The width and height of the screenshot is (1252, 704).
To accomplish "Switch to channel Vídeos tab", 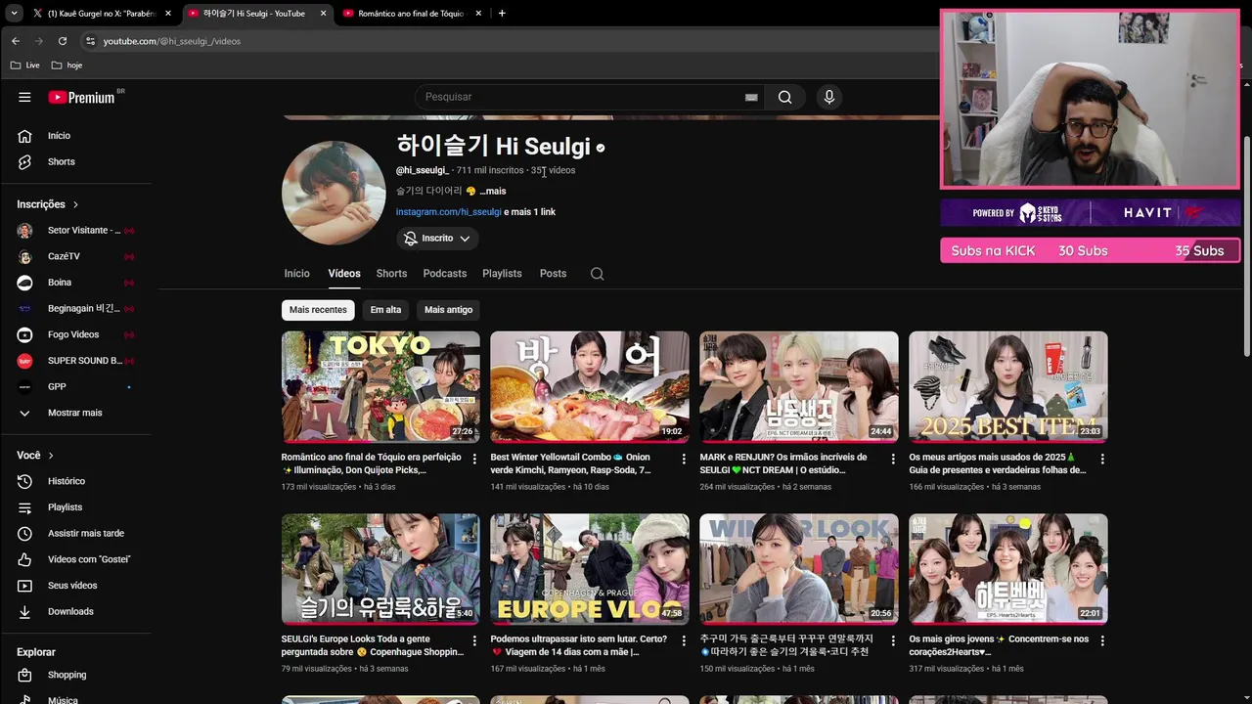I will 344,274.
